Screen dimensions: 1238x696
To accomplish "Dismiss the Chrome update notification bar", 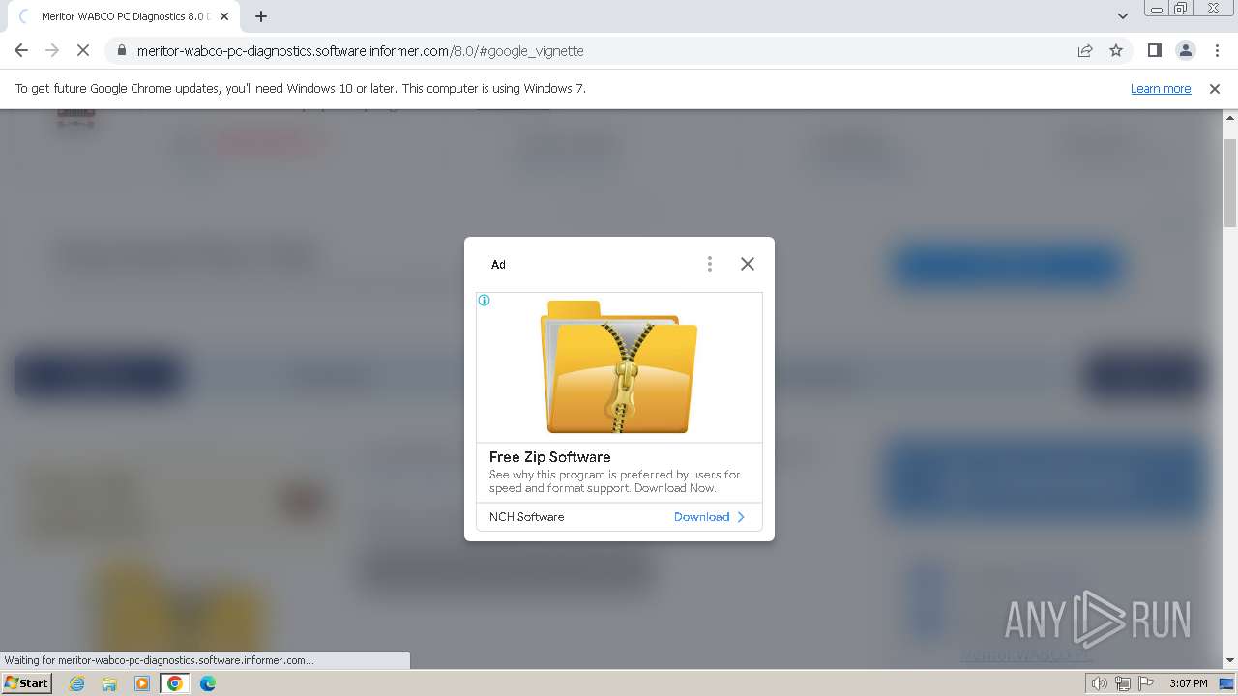I will pos(1215,89).
